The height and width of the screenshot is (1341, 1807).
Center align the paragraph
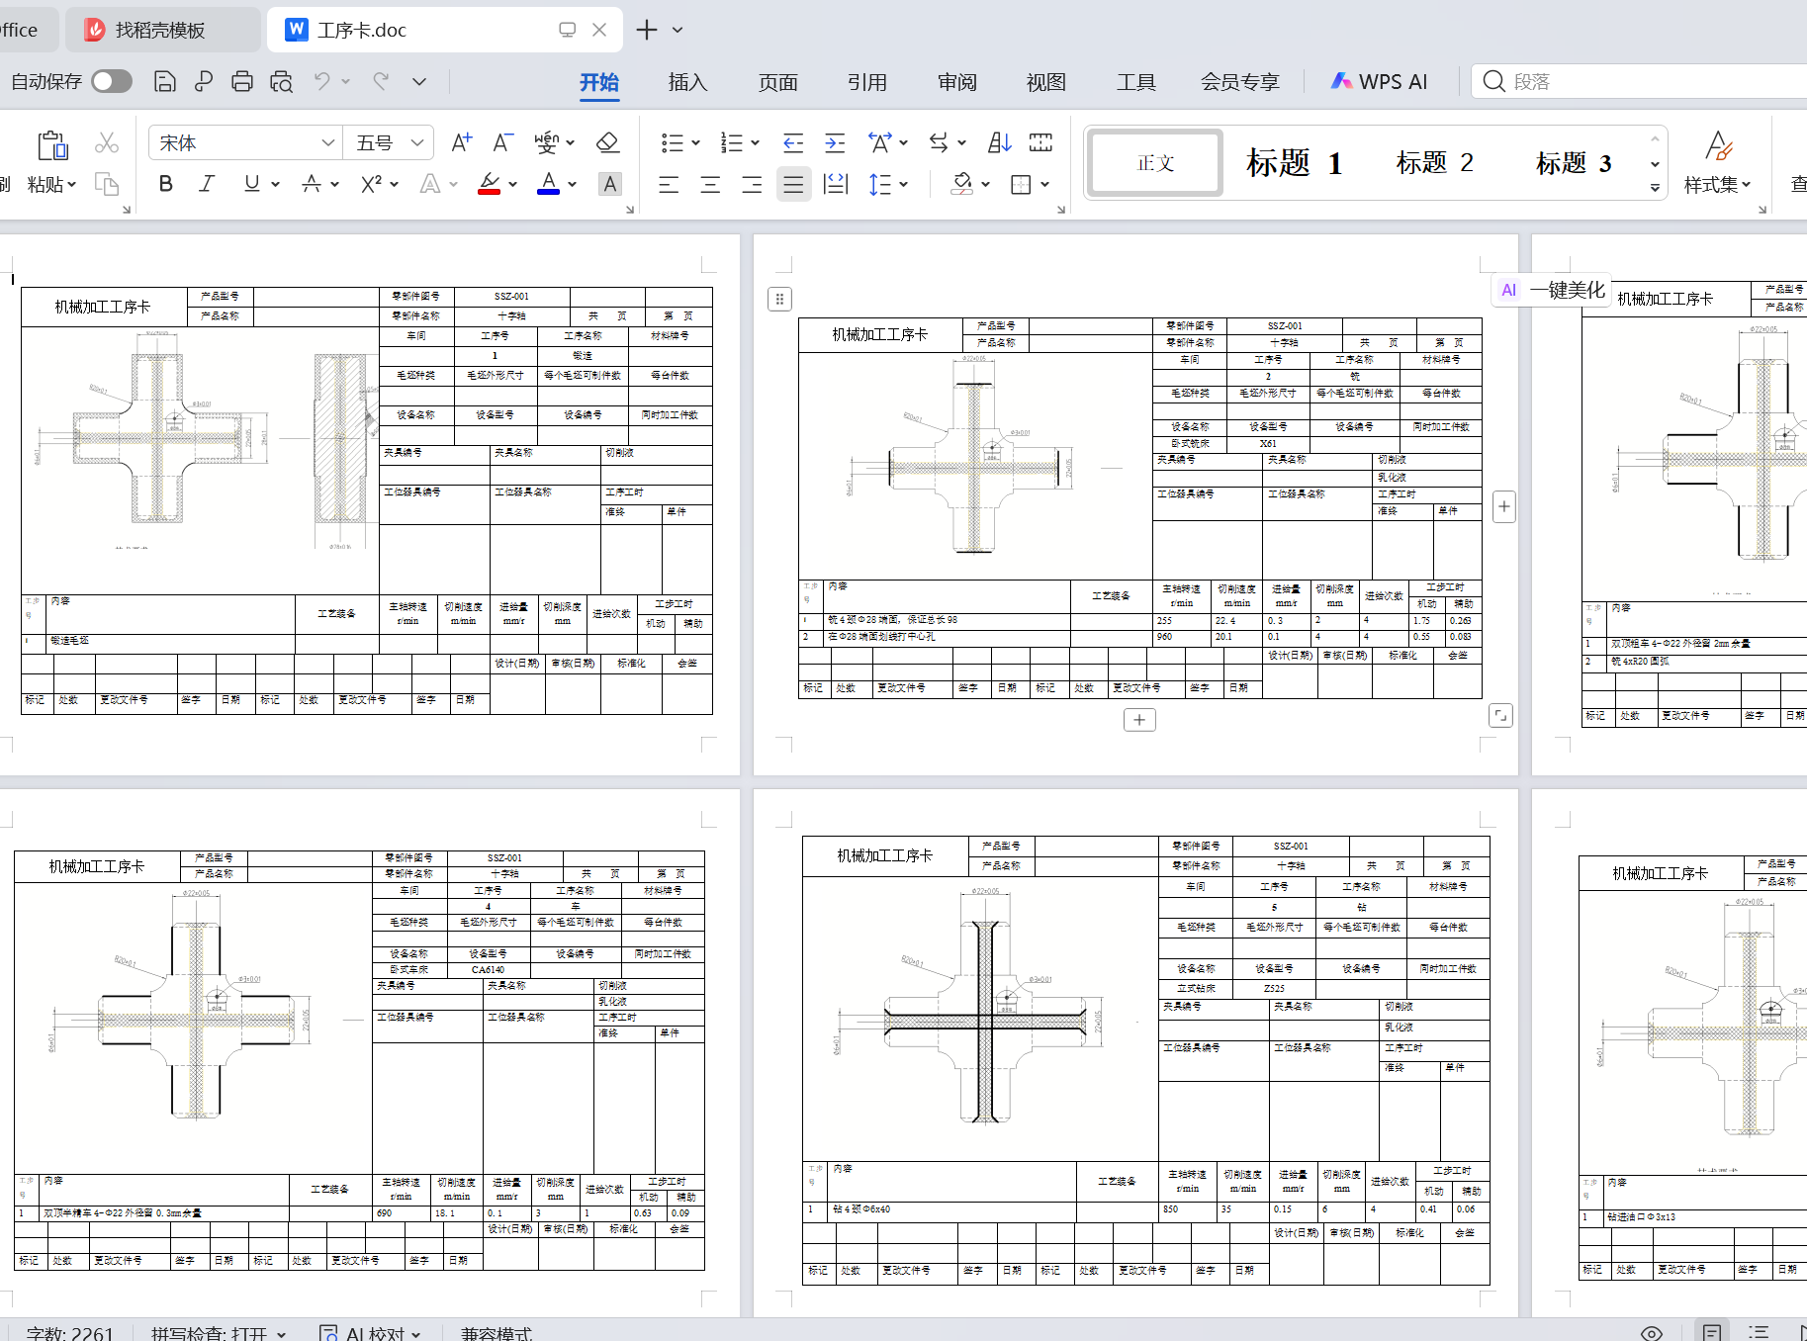pyautogui.click(x=710, y=185)
